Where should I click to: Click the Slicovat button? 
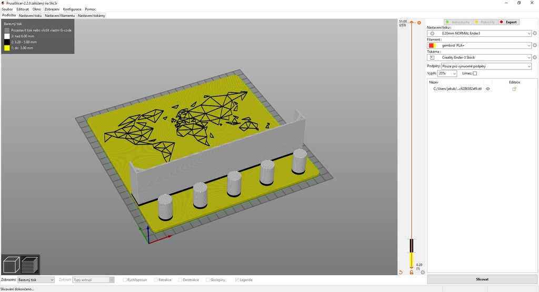tap(482, 279)
